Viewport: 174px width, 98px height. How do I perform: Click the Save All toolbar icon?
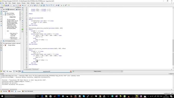click(8, 5)
